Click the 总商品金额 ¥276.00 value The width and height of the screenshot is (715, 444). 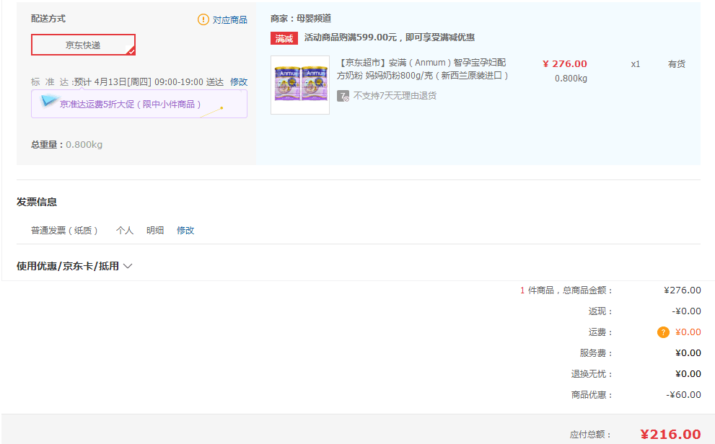[x=683, y=290]
